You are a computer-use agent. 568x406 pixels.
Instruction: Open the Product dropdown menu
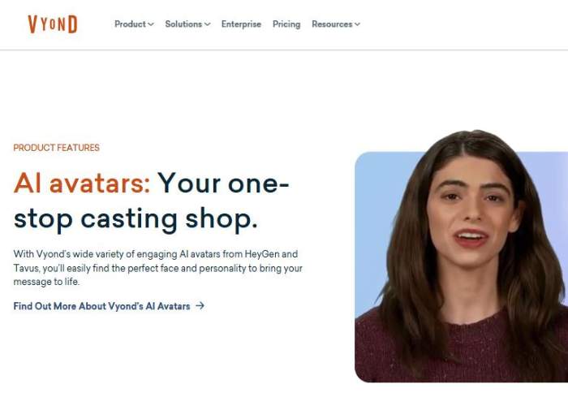134,24
